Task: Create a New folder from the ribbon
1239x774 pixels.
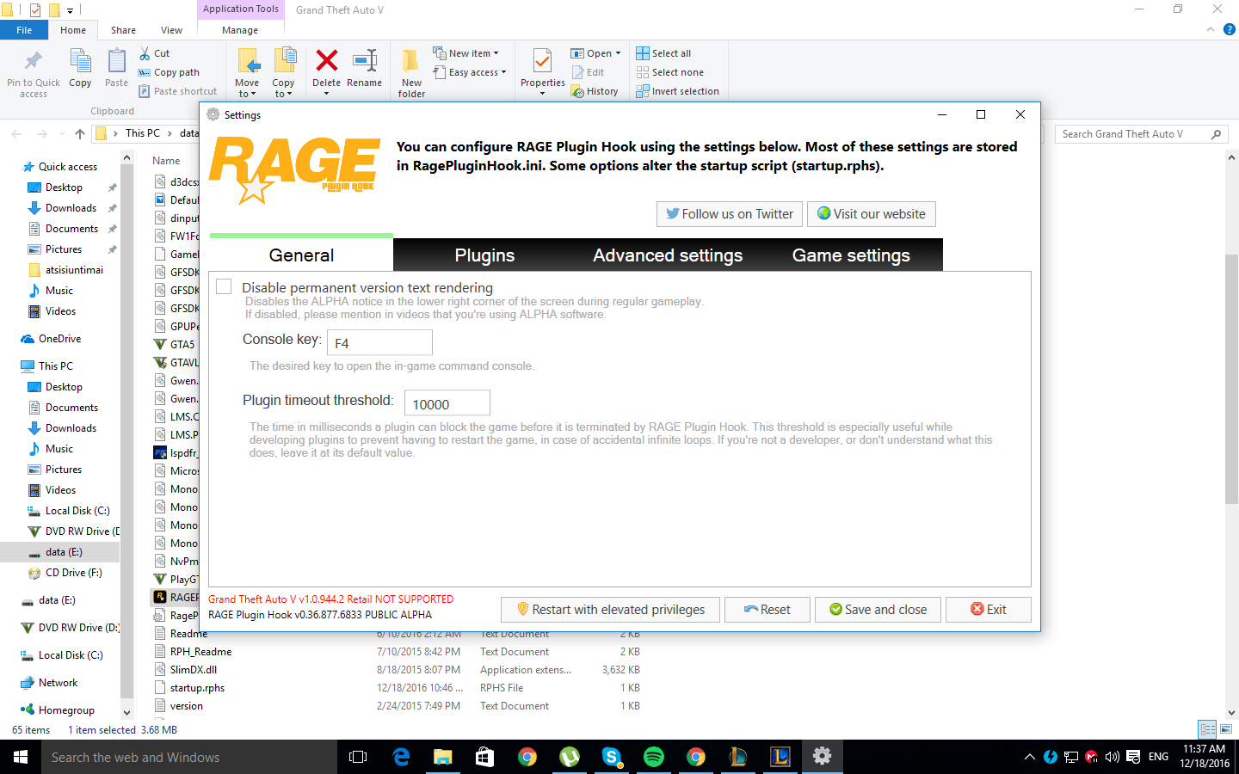Action: tap(411, 74)
